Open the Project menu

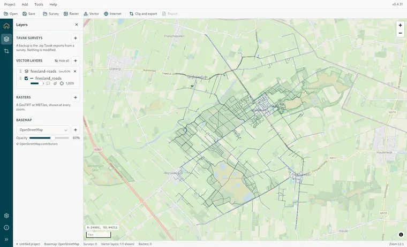10,4
